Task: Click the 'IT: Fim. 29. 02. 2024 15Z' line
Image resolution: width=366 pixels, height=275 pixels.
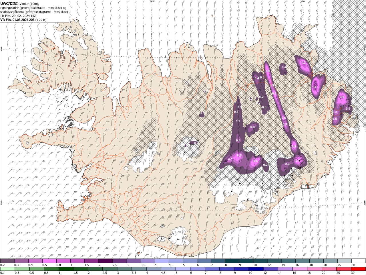Action: [18, 16]
